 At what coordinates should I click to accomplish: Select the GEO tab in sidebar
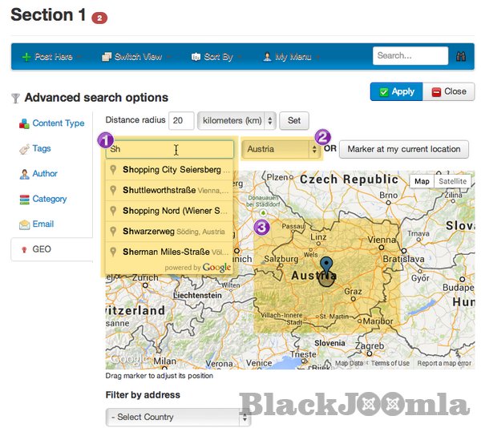(x=41, y=249)
